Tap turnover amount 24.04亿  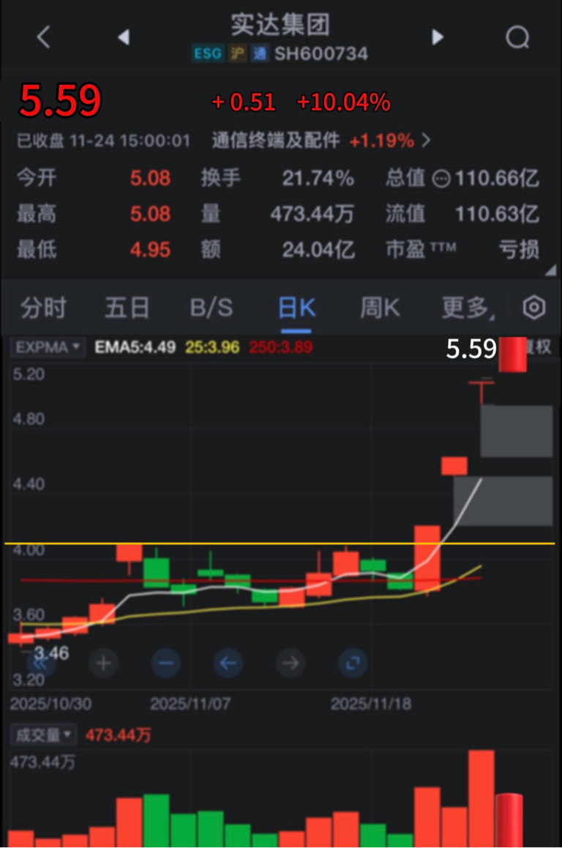(318, 250)
